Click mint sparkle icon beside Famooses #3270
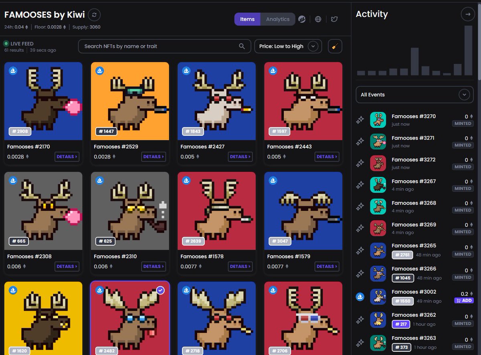Viewport: 481px width, 355px height. point(360,119)
